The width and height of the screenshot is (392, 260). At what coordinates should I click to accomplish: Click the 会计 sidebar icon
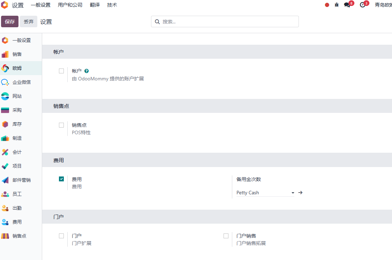tap(5, 152)
